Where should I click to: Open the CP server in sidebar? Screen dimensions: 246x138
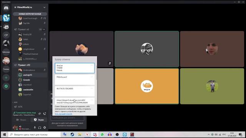6,35
